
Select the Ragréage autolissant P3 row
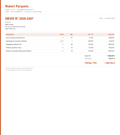point(60,44)
